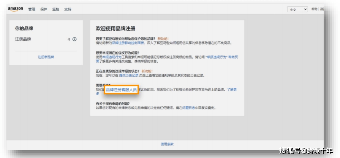Expand the 中文 language dropdown
The image size is (340, 158).
pos(297,9)
